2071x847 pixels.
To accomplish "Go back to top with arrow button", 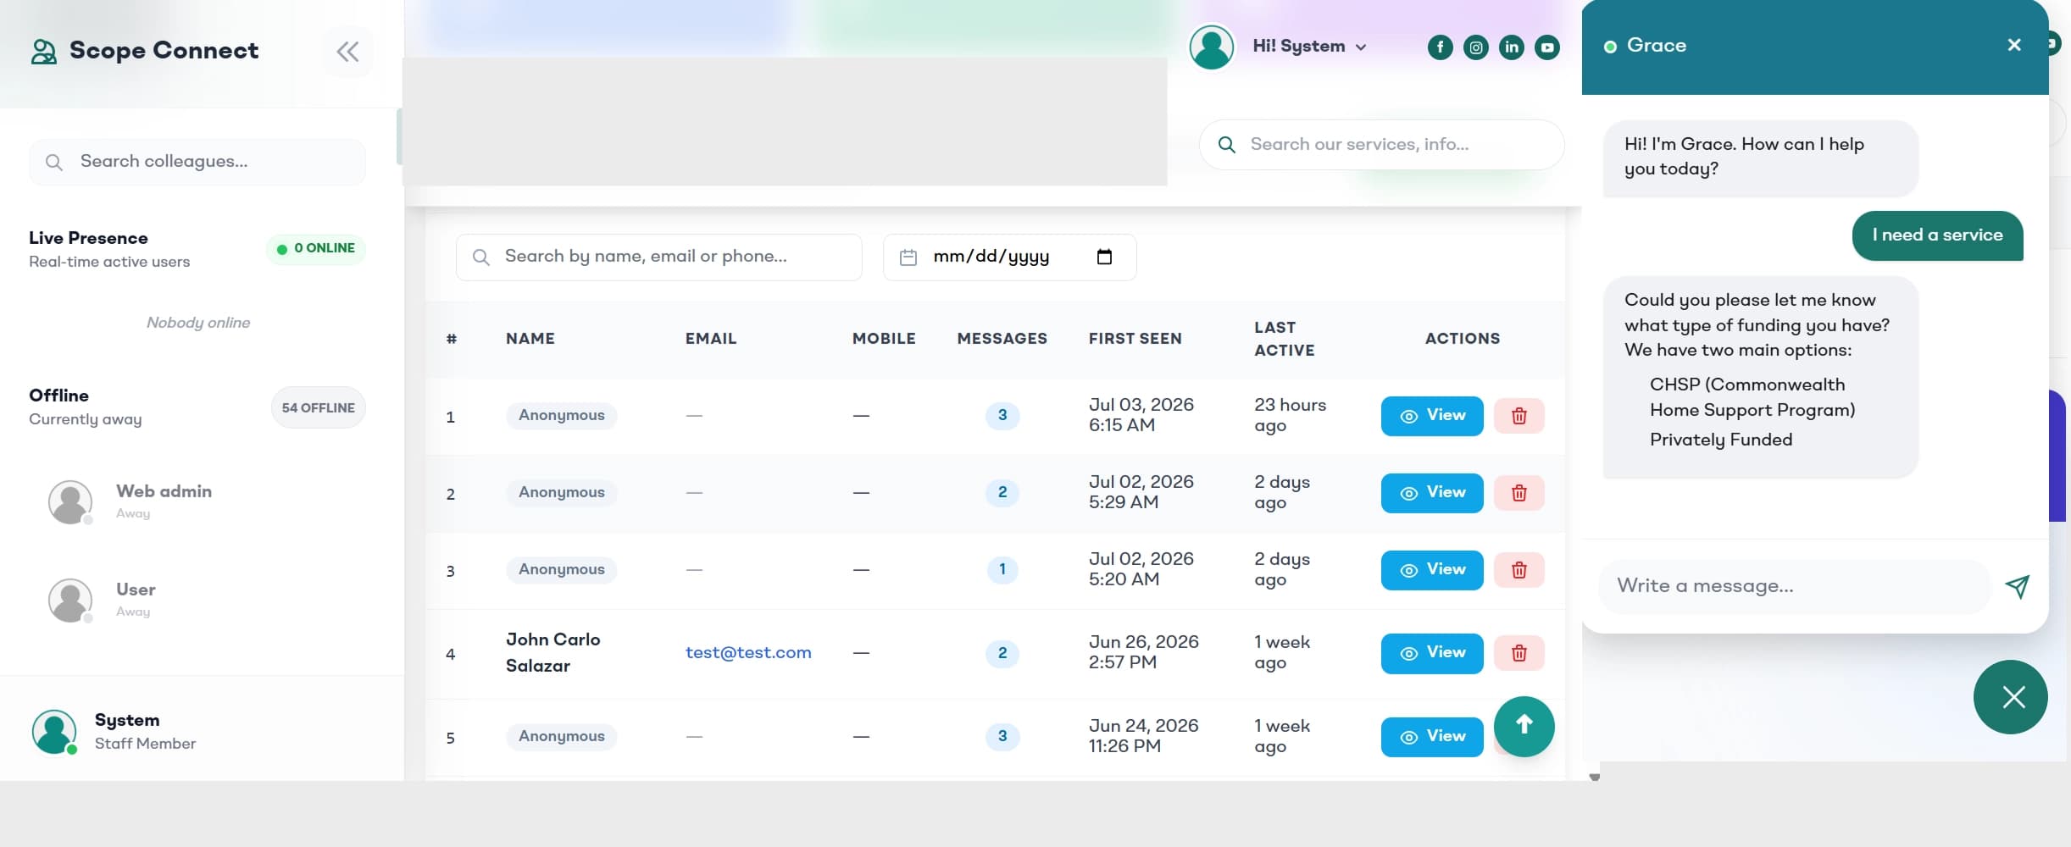I will [x=1524, y=726].
